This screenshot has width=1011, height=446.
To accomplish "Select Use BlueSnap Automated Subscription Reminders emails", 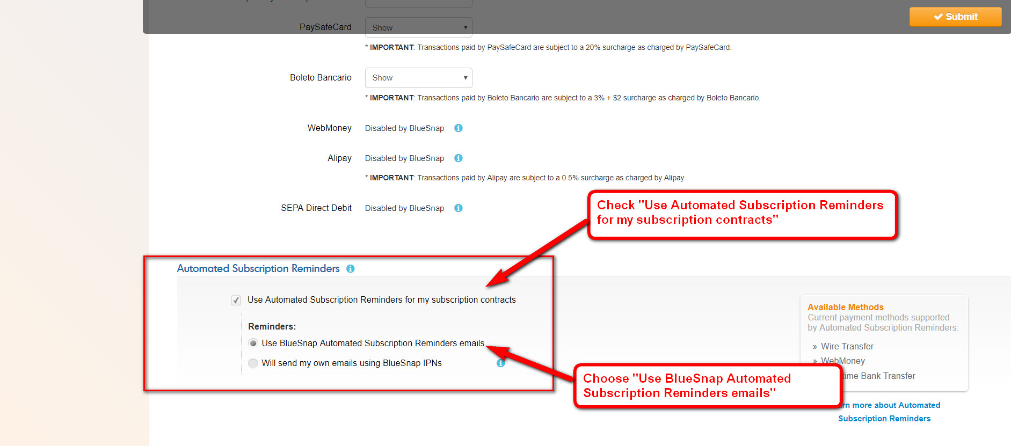I will point(253,343).
